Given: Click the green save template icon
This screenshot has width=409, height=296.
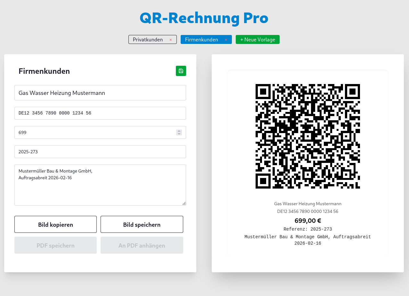Looking at the screenshot, I should 181,71.
